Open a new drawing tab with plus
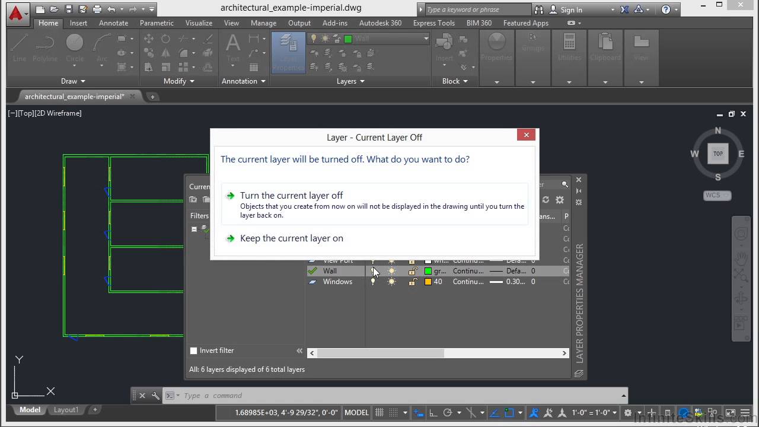759x427 pixels. point(152,96)
